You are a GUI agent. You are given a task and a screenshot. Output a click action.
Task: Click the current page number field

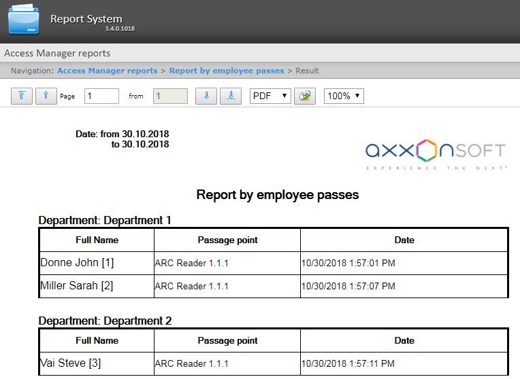click(101, 96)
